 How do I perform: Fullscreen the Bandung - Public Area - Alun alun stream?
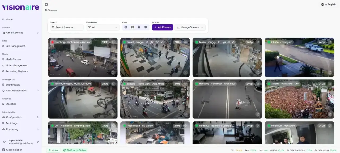tap(113, 73)
